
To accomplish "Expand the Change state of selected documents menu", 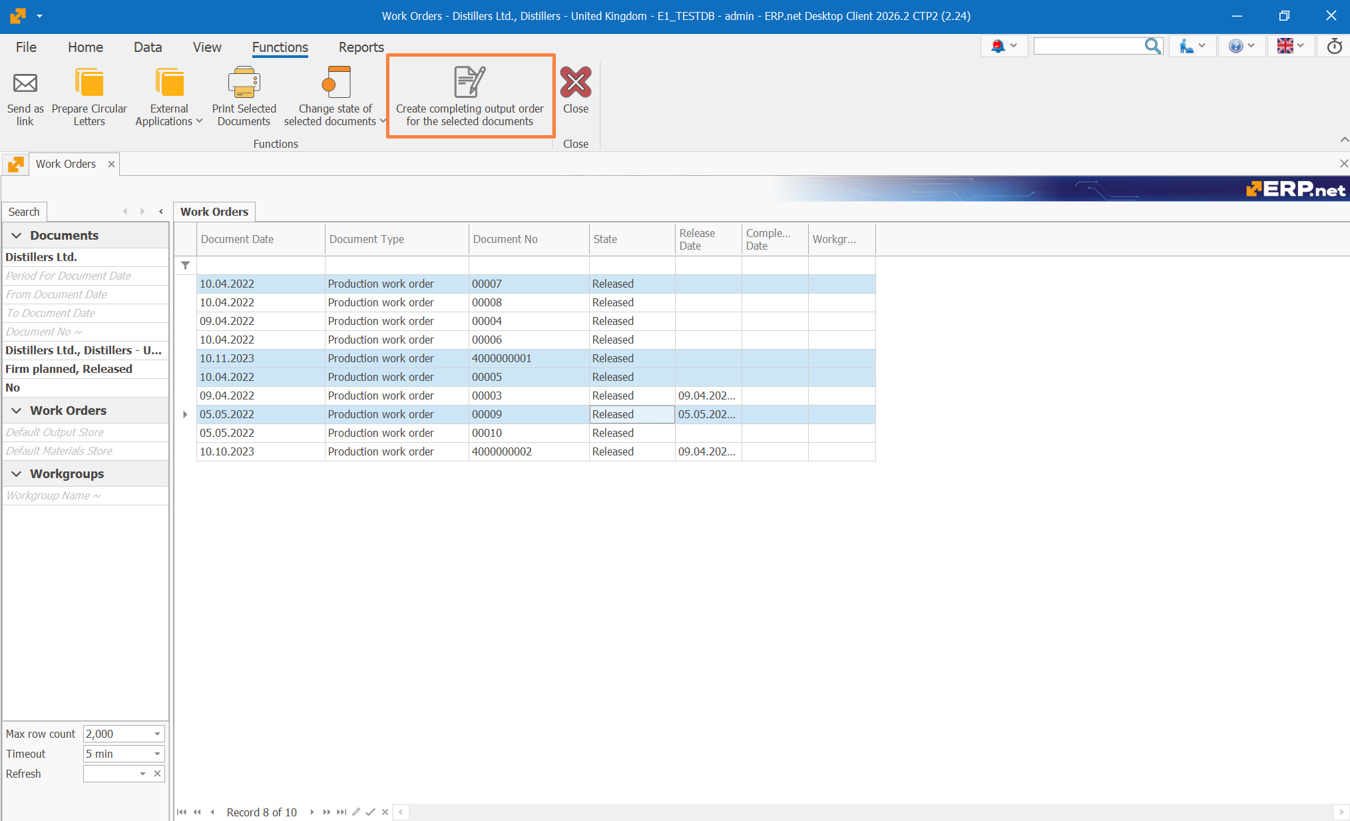I will click(x=382, y=122).
